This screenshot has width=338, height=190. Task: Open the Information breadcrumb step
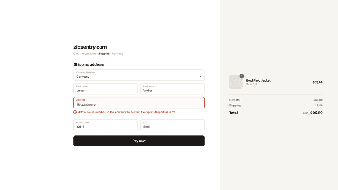(x=89, y=53)
